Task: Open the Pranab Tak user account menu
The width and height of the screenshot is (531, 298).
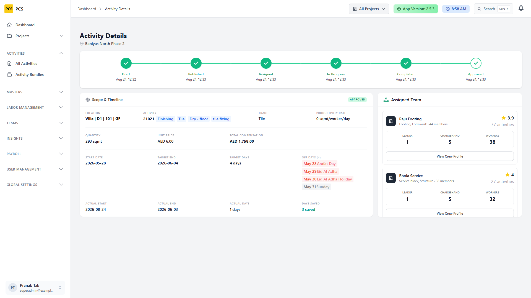Action: pyautogui.click(x=35, y=288)
